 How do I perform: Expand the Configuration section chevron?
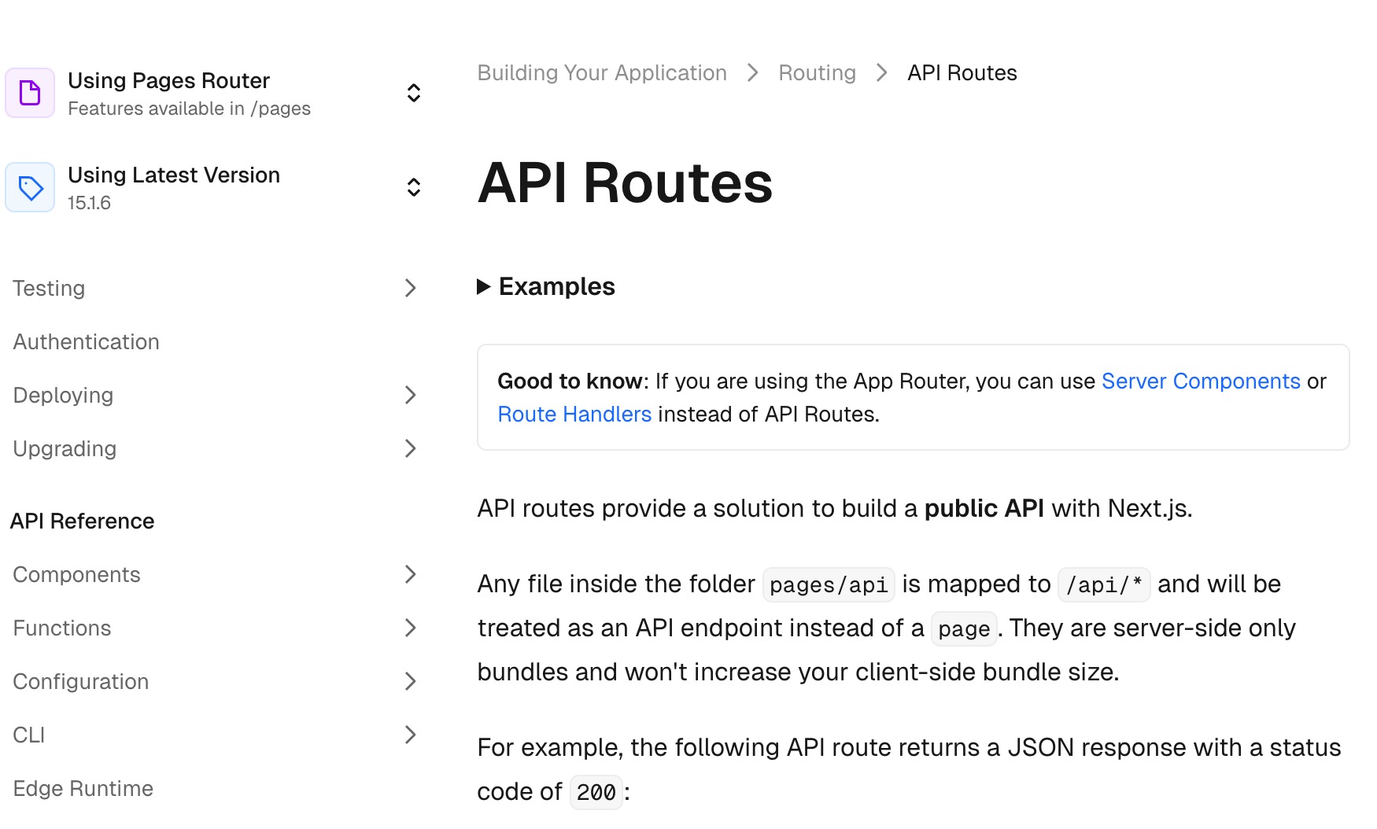(x=410, y=681)
